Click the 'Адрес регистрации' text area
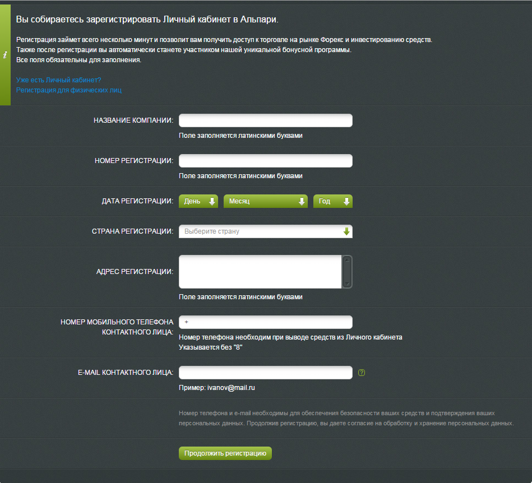532x483 pixels. point(260,272)
